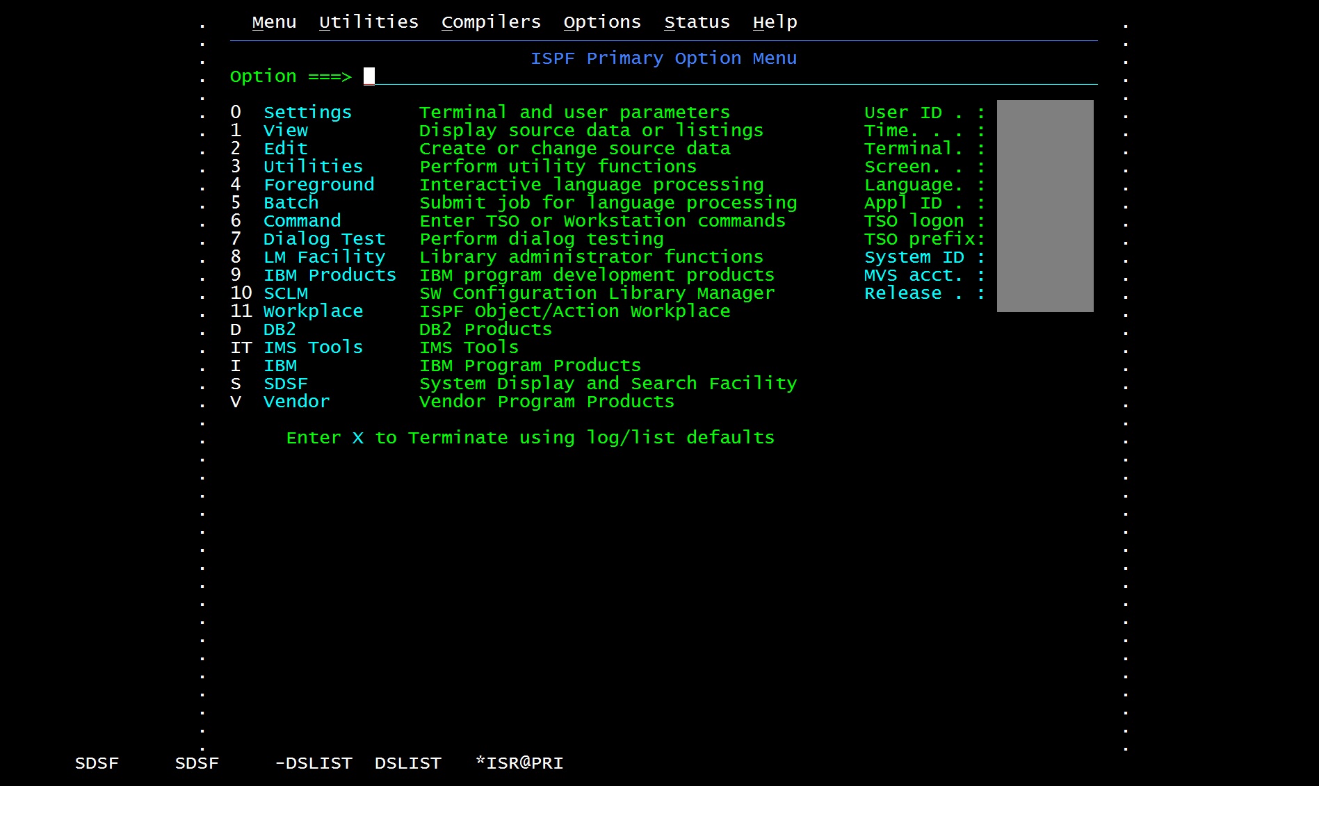Open the Status action bar menu

[x=697, y=22]
